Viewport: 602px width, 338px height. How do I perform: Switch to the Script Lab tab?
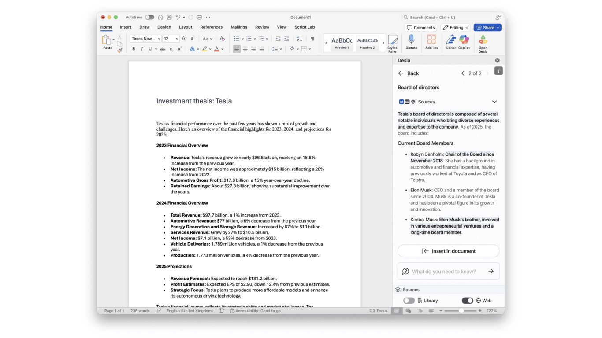pos(305,27)
